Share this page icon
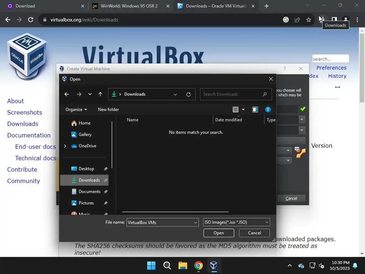 click(297, 20)
